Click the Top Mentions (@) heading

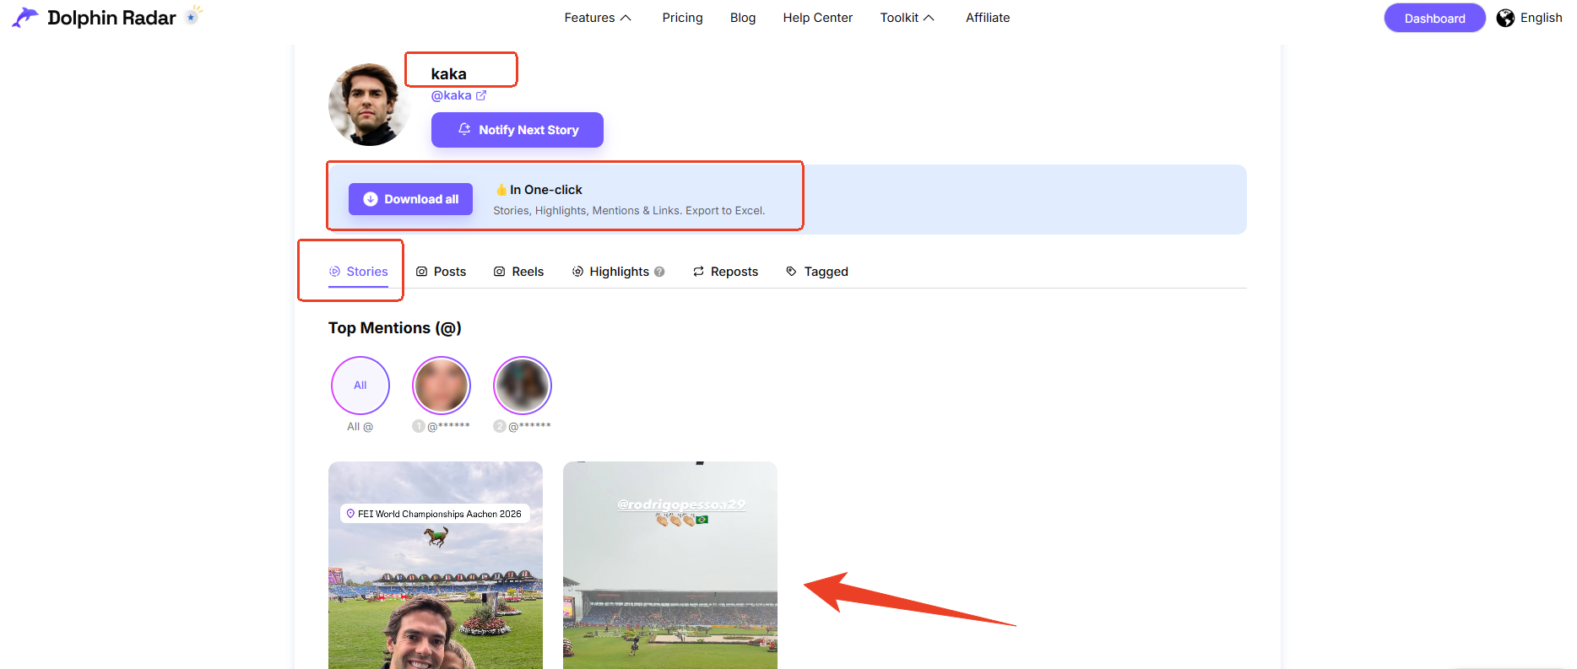click(395, 328)
